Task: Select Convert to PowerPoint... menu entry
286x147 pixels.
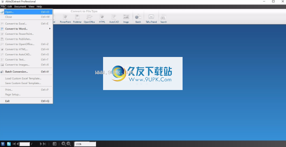Action: click(26, 34)
